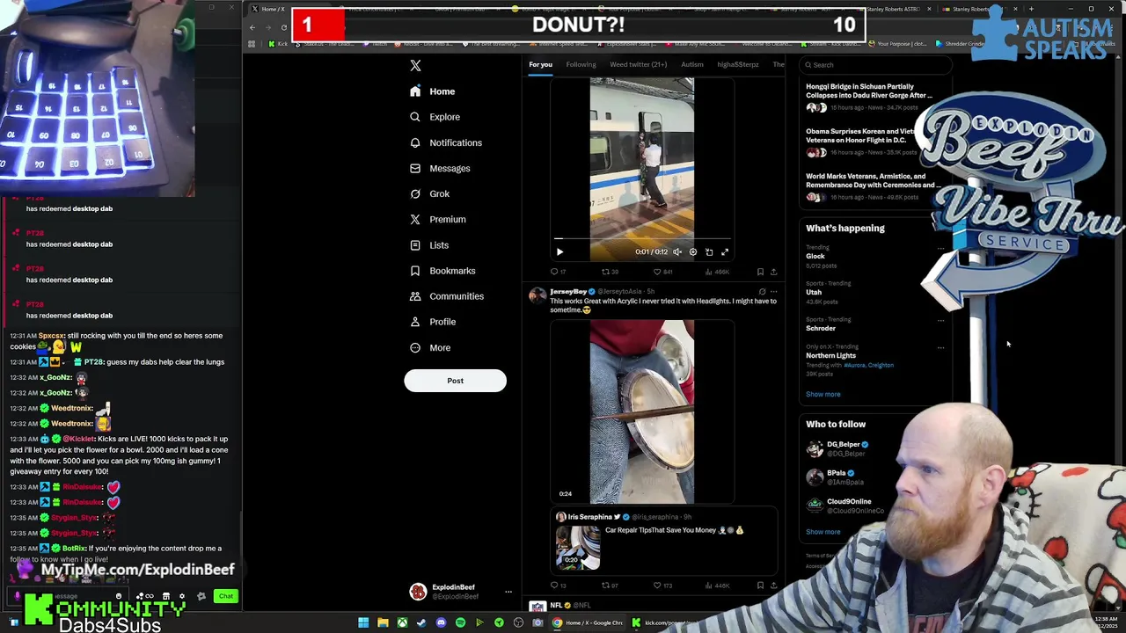Open JerseyBoy's profile avatar
Image resolution: width=1126 pixels, height=633 pixels.
point(537,295)
